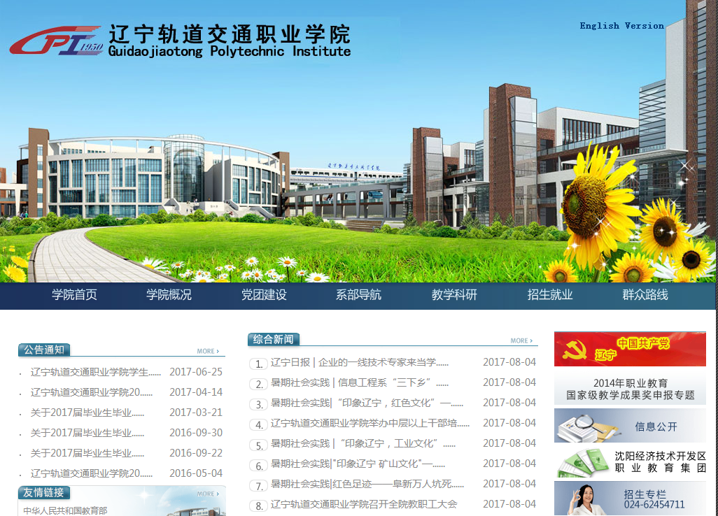Open the 系部导航 menu
Screen dimensions: 718x516
click(358, 295)
